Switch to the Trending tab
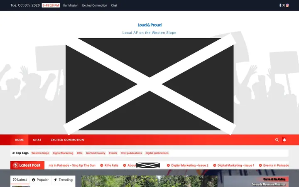The width and height of the screenshot is (299, 187). click(63, 180)
